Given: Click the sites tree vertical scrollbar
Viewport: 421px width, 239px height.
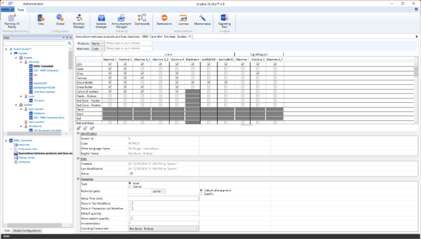Looking at the screenshot, I should [x=70, y=60].
